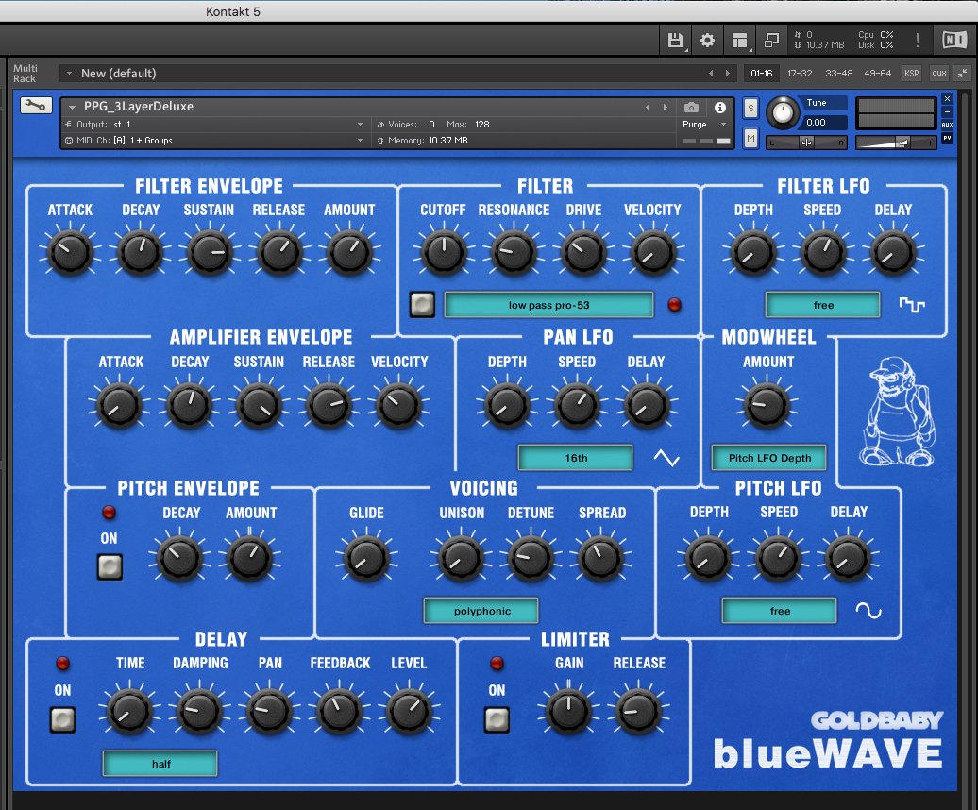Open the Pan LFO 16th sync menu

[x=575, y=458]
